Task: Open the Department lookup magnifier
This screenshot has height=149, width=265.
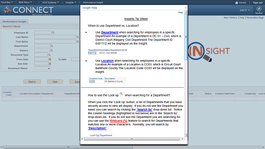Action: coord(52,46)
